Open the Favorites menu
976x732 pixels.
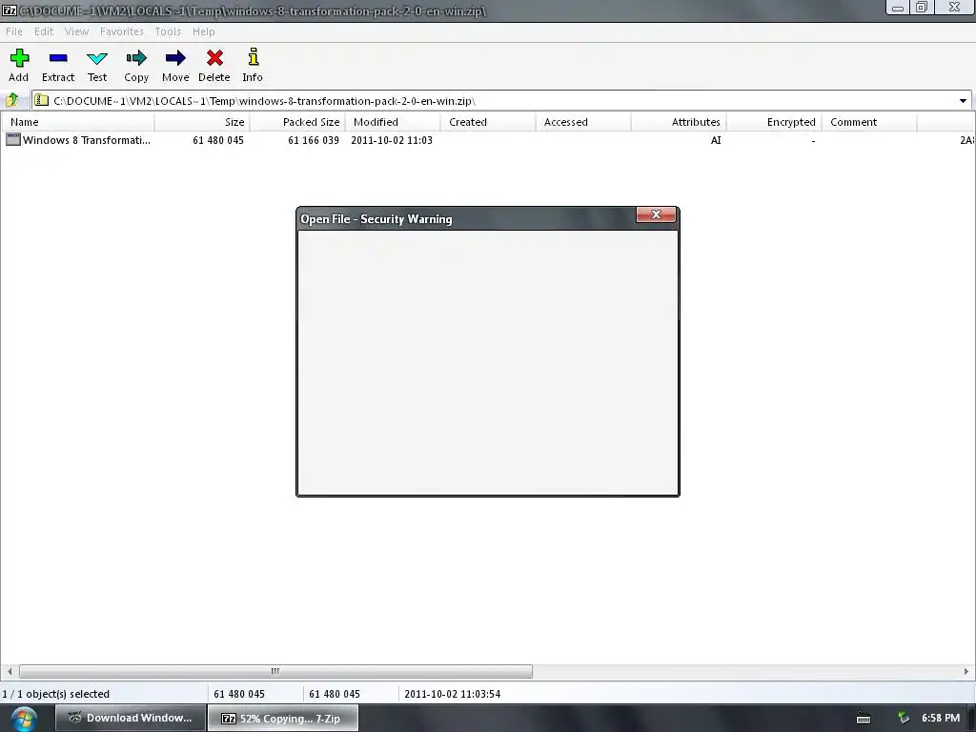point(121,31)
